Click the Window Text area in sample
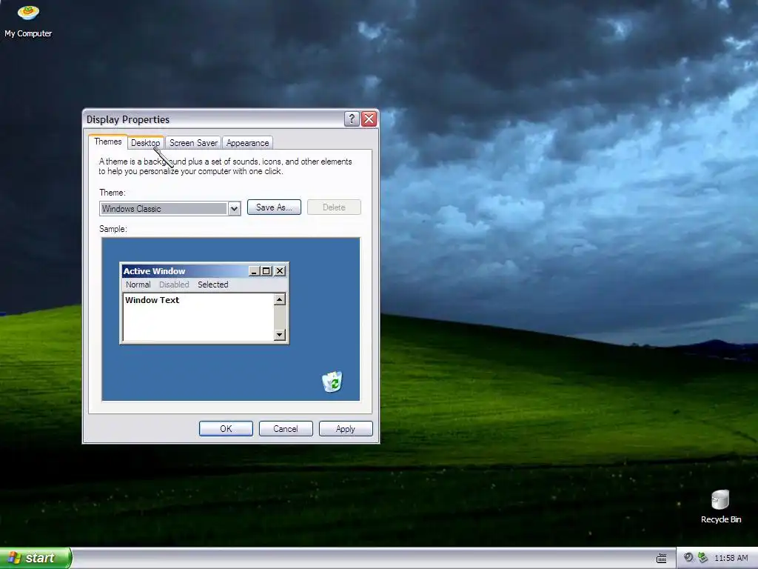The width and height of the screenshot is (758, 569). pyautogui.click(x=198, y=317)
